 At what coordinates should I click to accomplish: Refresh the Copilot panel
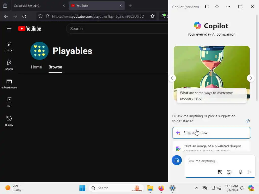(217, 7)
